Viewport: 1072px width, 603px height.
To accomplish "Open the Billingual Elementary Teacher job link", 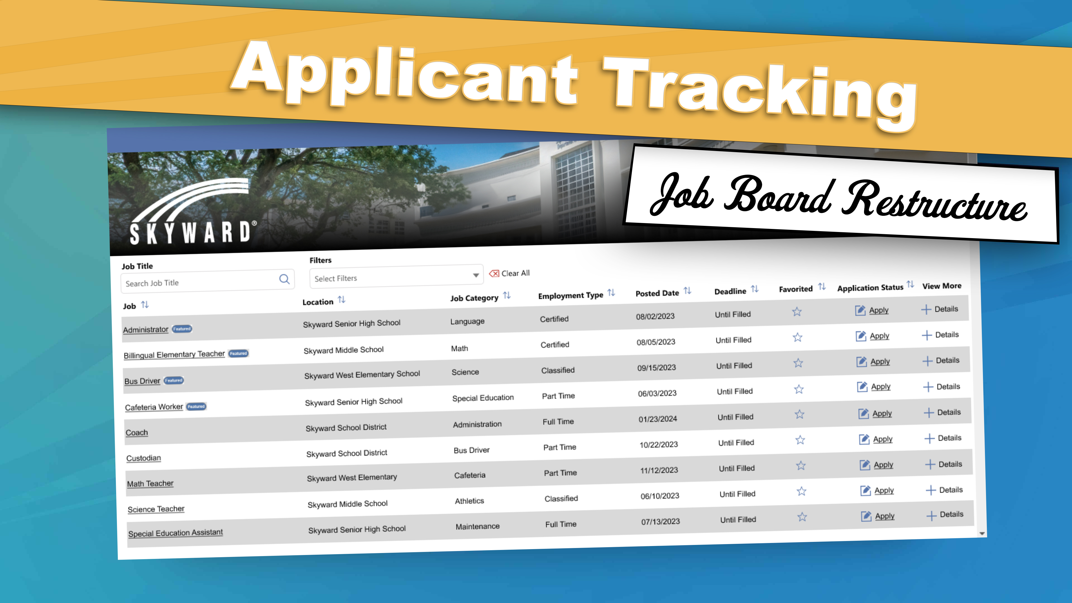I will pyautogui.click(x=174, y=355).
